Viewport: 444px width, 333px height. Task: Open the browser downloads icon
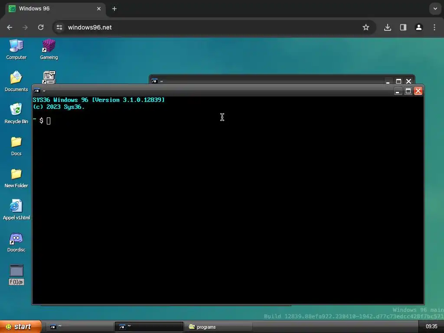point(388,27)
